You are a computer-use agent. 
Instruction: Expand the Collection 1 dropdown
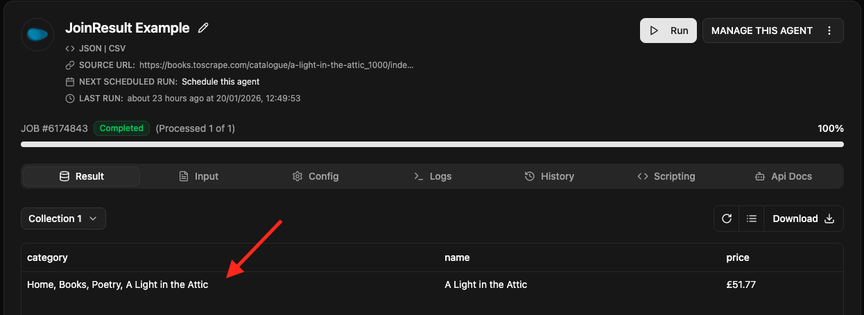click(x=63, y=219)
